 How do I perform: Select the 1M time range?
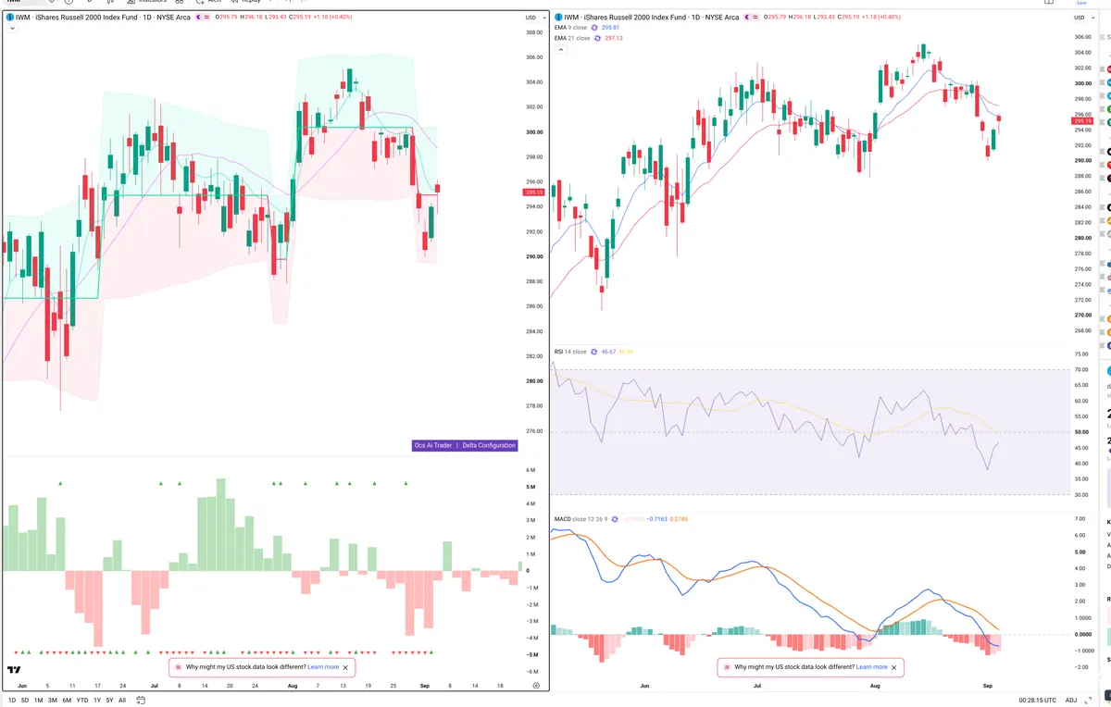coord(39,701)
